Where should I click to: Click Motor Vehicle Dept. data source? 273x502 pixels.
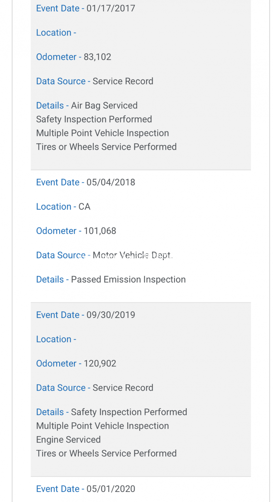[132, 256]
